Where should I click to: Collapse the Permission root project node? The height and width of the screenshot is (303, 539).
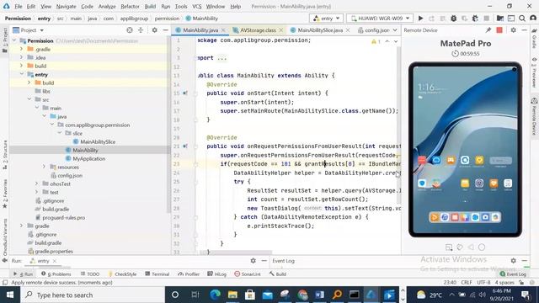tap(14, 40)
